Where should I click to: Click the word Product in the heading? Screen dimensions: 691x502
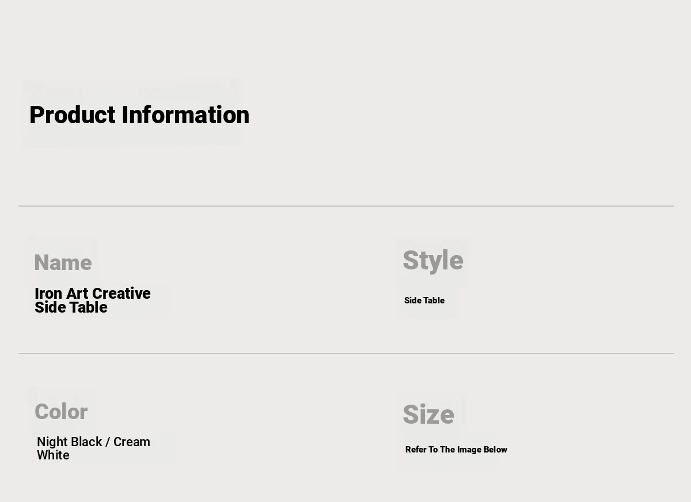coord(73,115)
